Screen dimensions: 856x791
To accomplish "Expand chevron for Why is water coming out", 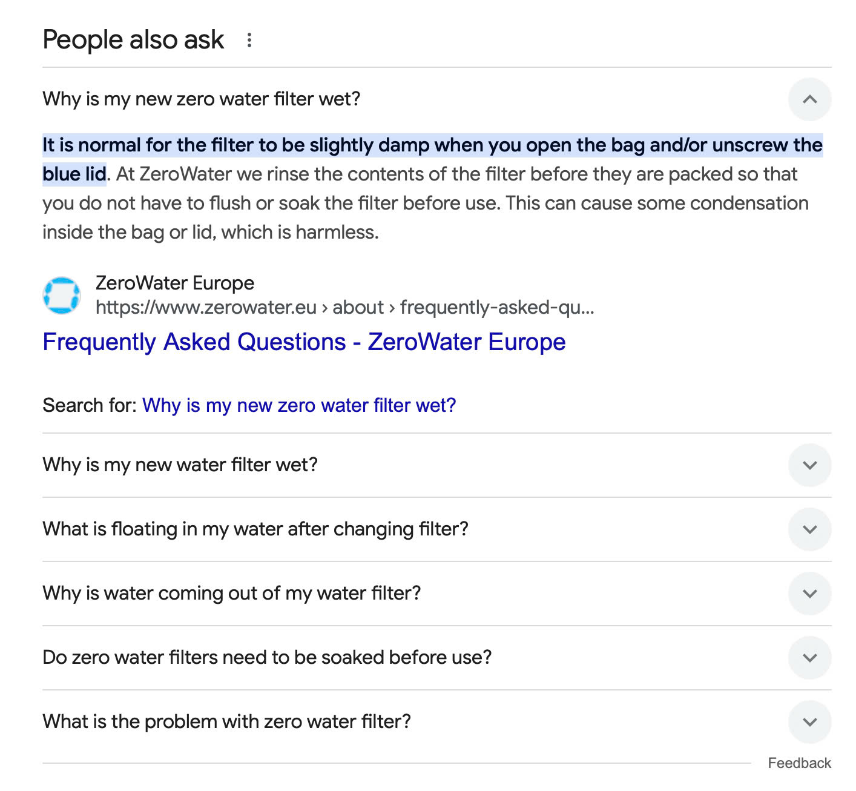I will click(x=809, y=594).
